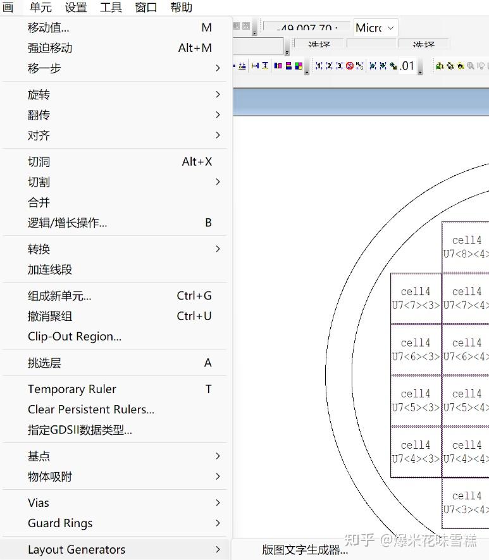Select nudge setting 2 icon
Screen dimensions: 489x560
pos(330,66)
